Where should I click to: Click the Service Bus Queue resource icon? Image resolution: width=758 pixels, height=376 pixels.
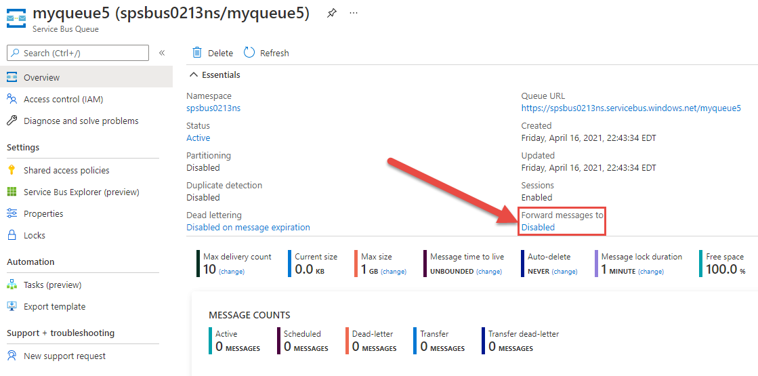click(x=16, y=20)
